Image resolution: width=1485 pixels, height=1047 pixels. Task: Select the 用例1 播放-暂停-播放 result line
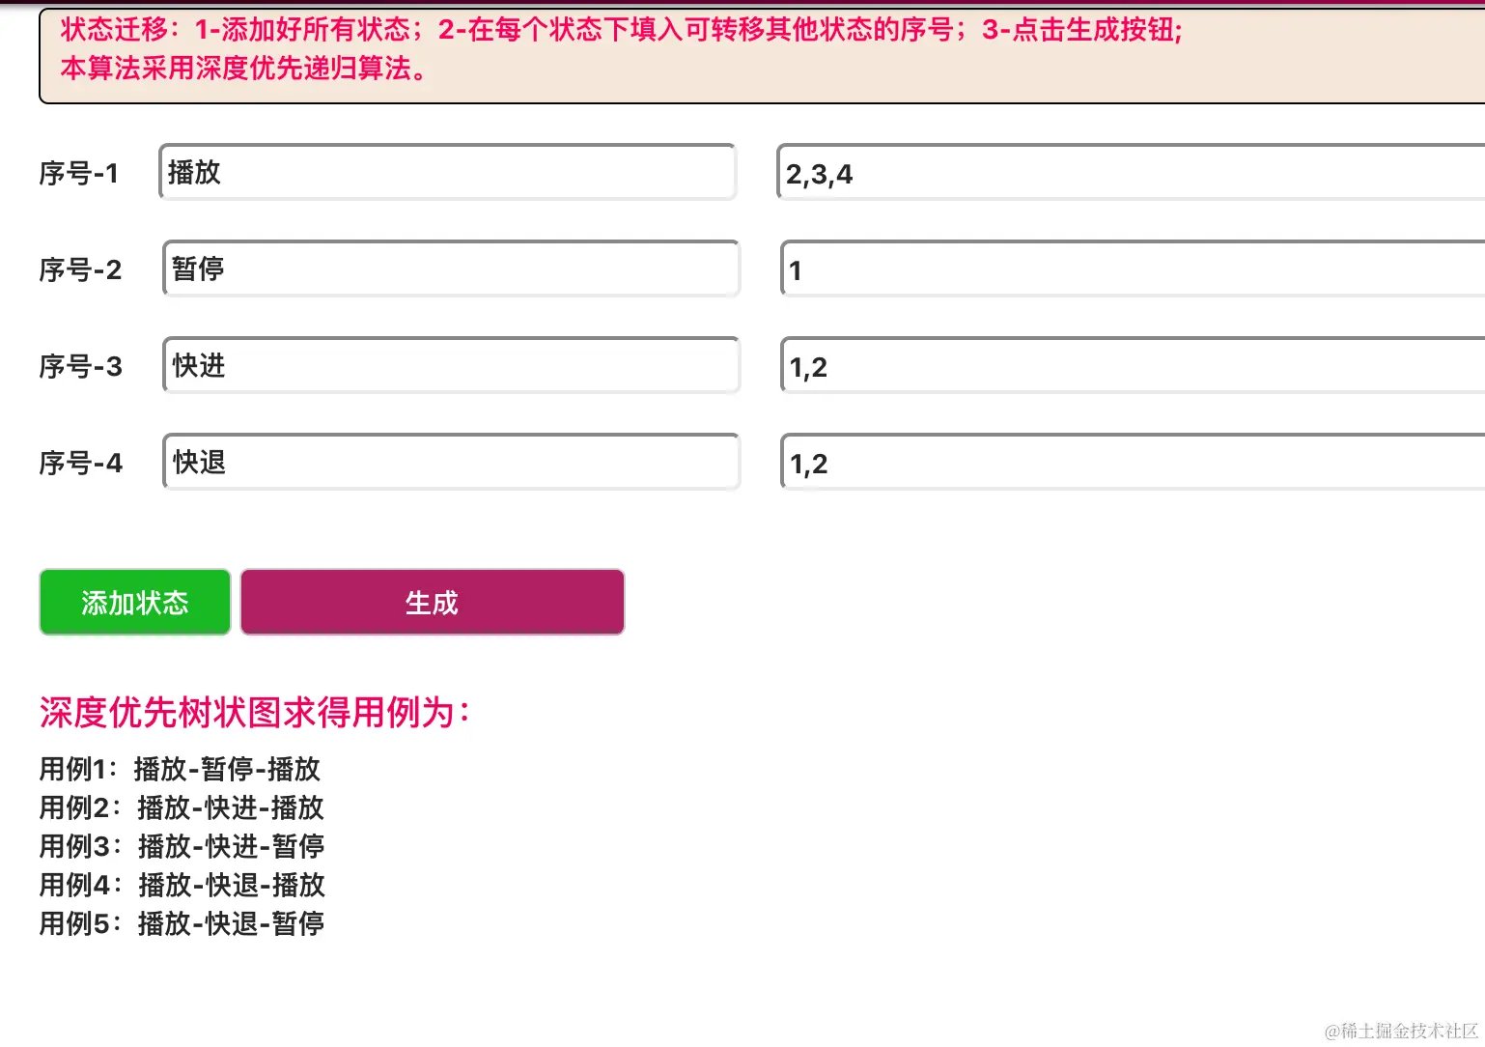180,770
